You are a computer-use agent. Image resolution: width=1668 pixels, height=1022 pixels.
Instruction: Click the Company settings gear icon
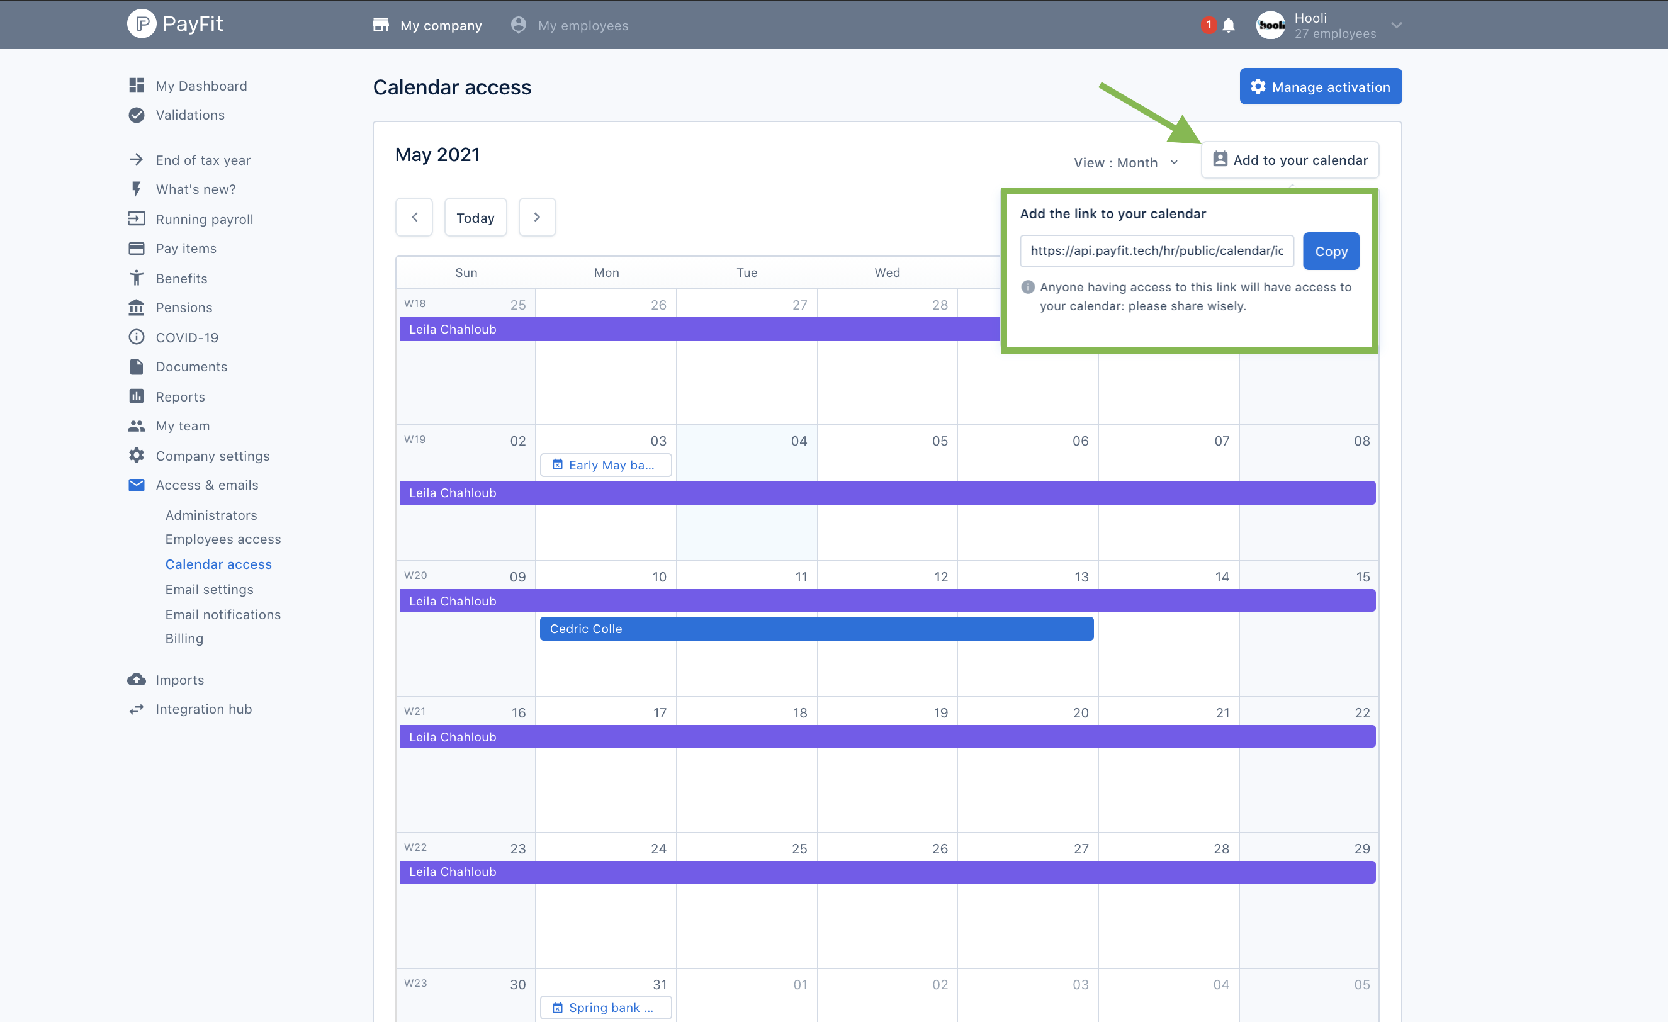[x=136, y=456]
